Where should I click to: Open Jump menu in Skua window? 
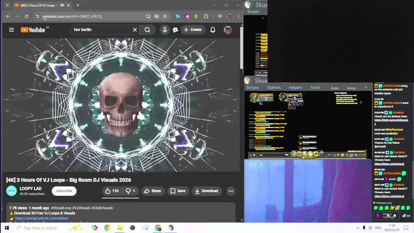click(351, 88)
